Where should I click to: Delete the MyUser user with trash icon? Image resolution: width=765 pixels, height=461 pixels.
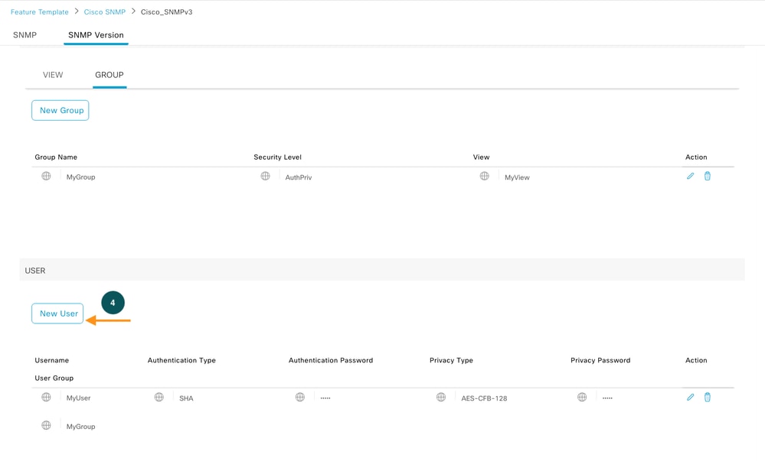[x=708, y=398]
